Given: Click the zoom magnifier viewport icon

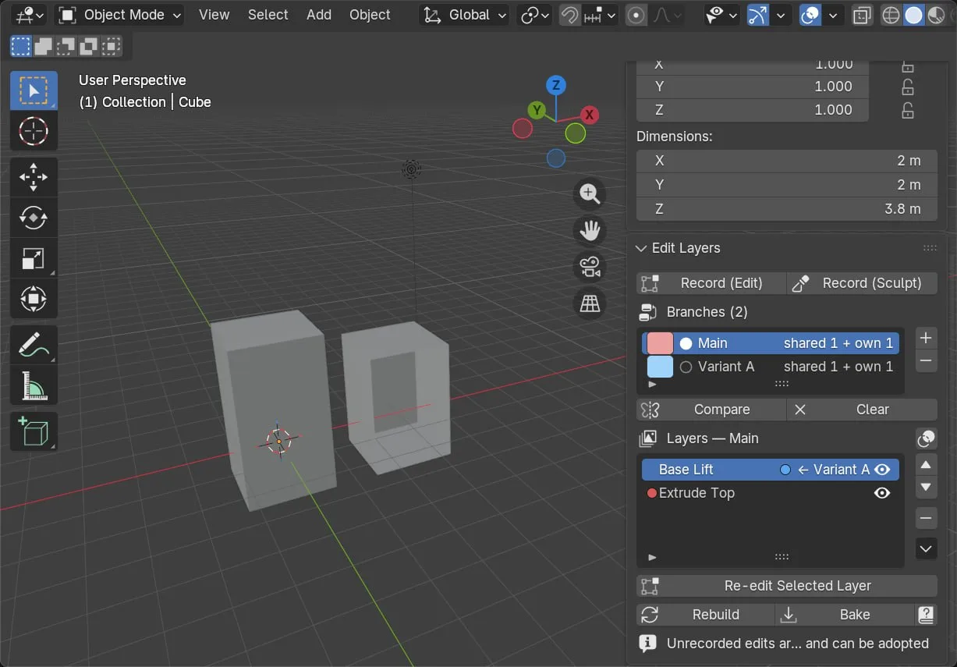Looking at the screenshot, I should click(x=590, y=194).
